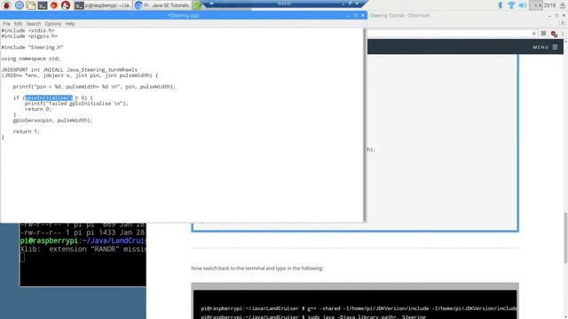Bookmark page with Chromium star icon
Viewport: 568px width, 319px height.
(x=533, y=34)
